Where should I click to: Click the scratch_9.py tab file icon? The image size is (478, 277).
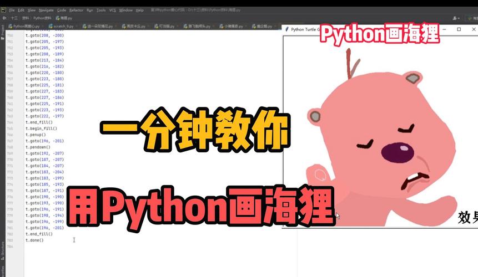51,27
